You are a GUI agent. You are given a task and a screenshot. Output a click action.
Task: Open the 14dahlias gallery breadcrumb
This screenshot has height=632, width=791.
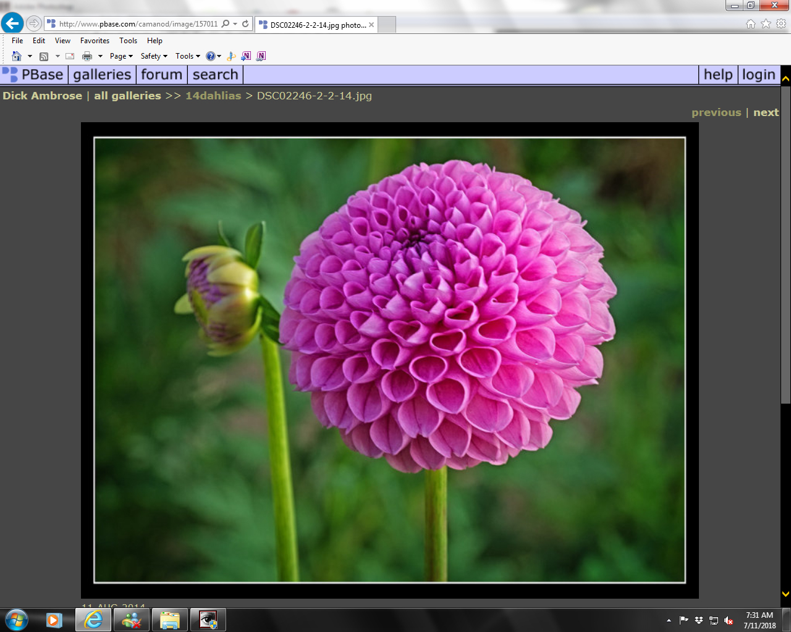tap(213, 96)
